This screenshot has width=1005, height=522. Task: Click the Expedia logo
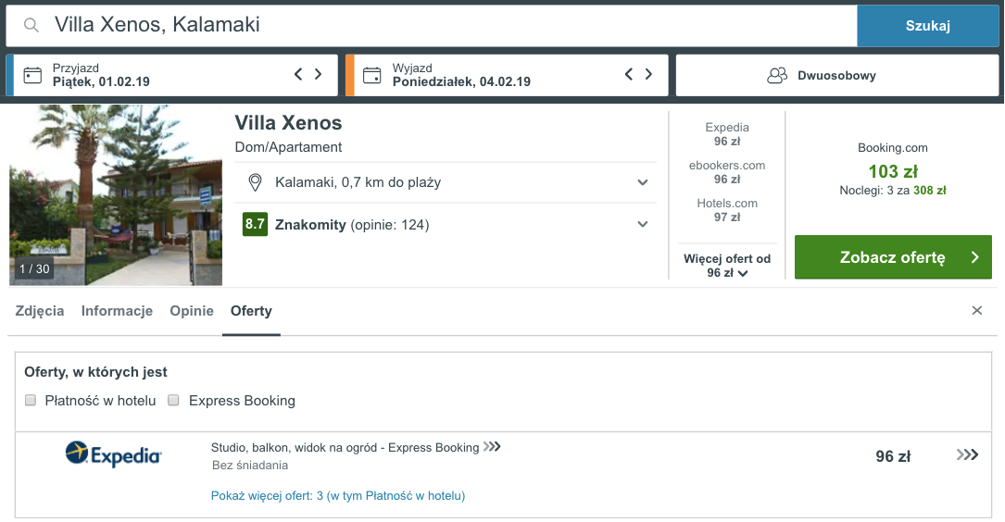coord(113,454)
